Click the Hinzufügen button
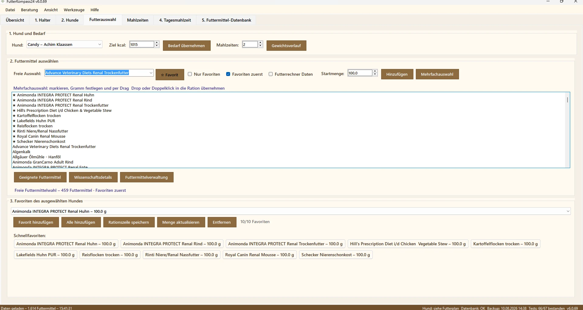This screenshot has width=583, height=310. point(397,74)
